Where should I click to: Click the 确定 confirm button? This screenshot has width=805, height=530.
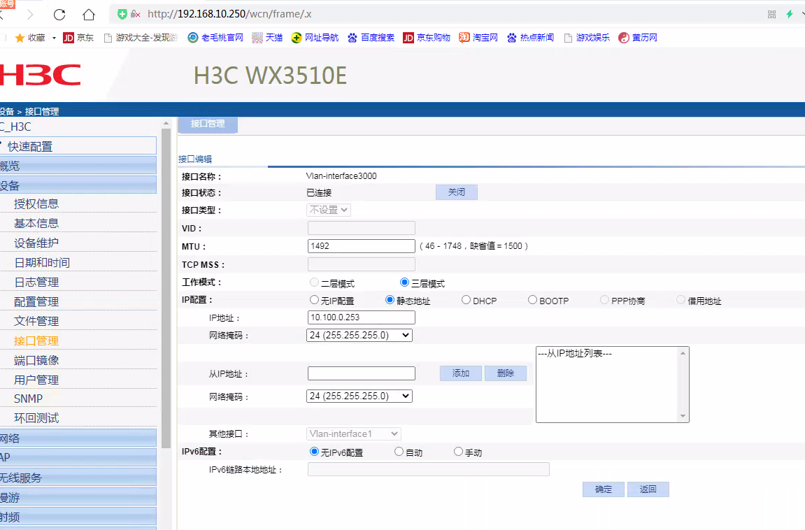[604, 489]
